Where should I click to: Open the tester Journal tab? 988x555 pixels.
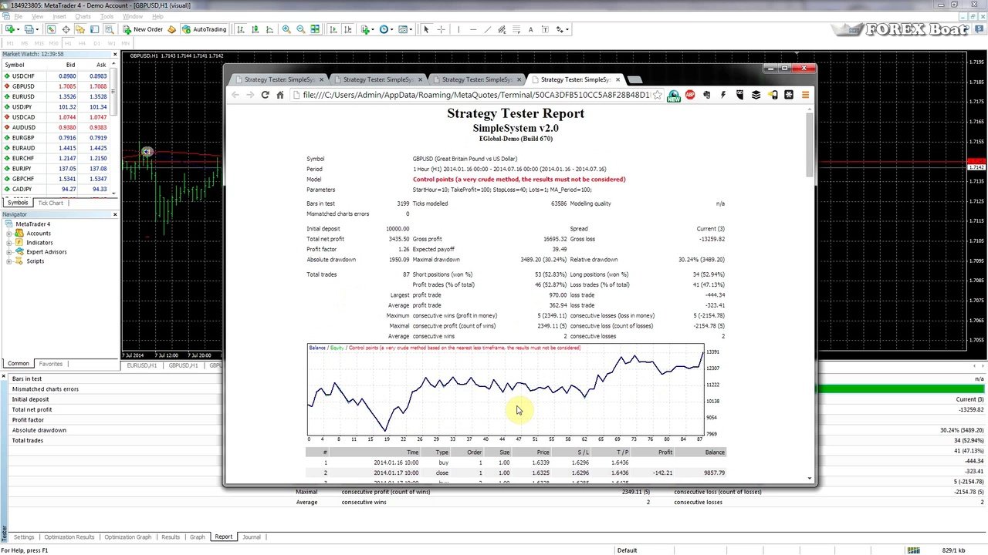click(252, 536)
